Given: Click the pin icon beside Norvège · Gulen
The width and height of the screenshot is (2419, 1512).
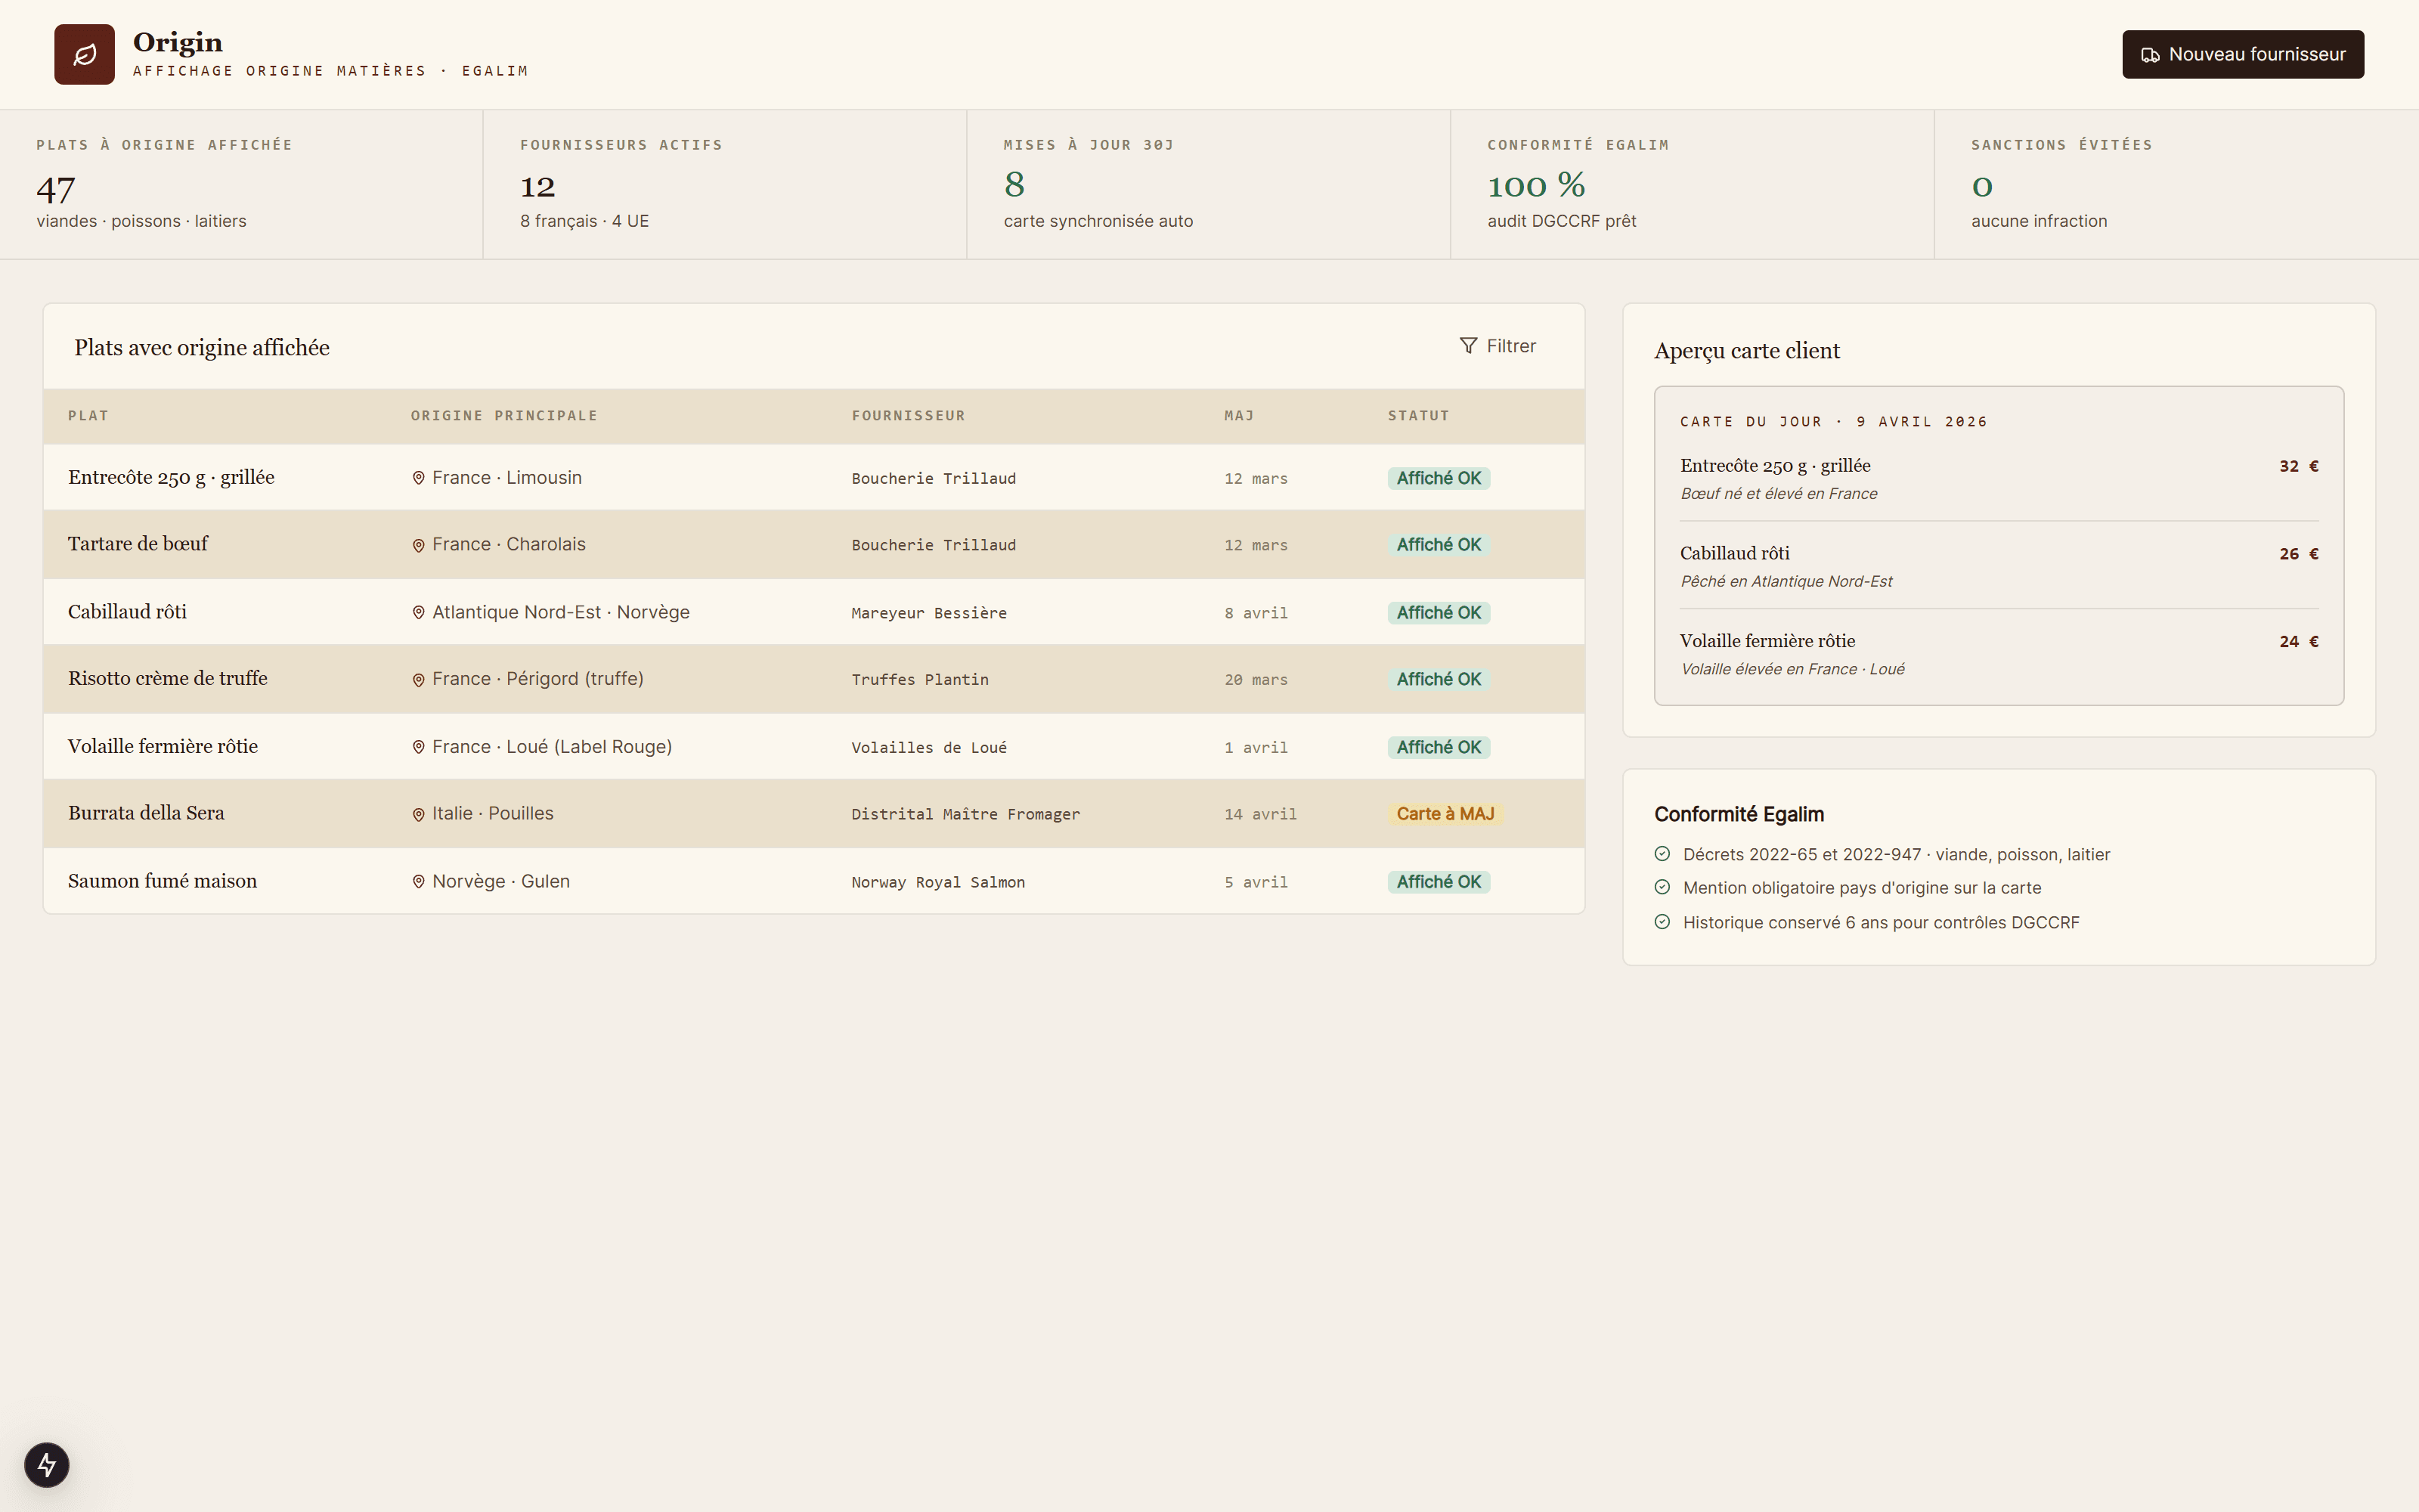Looking at the screenshot, I should [x=419, y=882].
